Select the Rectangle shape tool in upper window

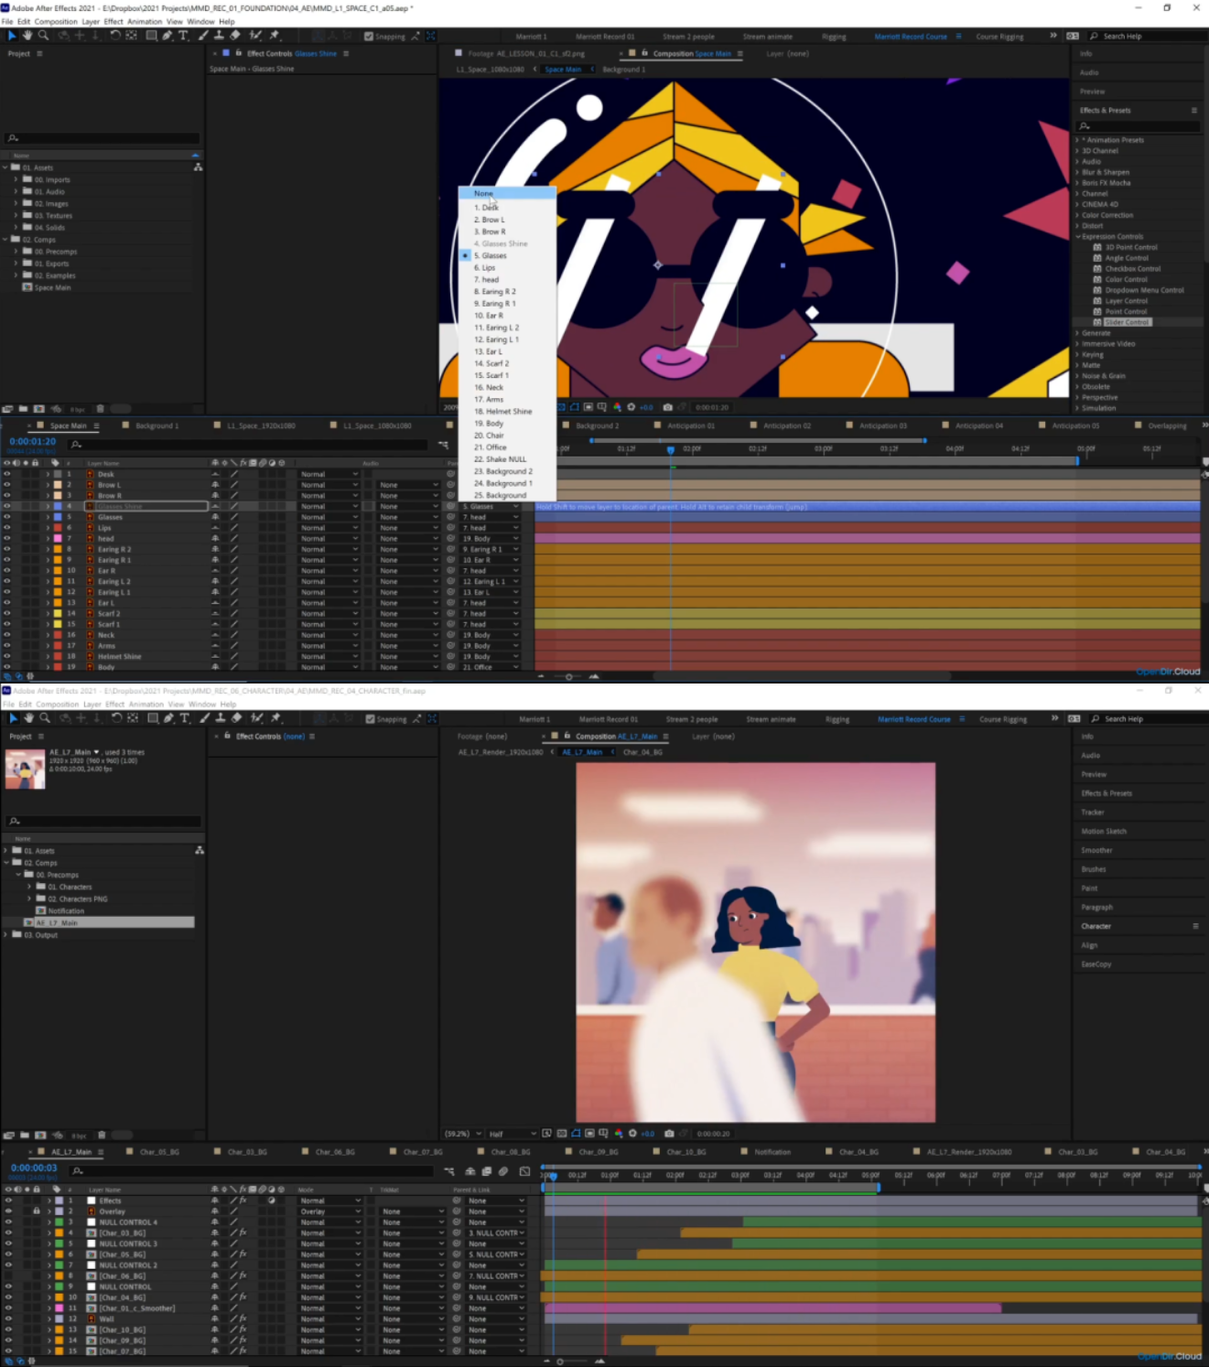(x=151, y=36)
